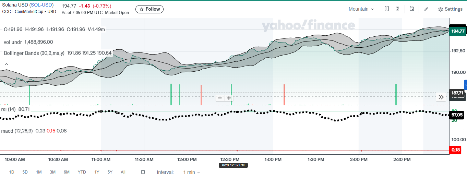
Task: Click the -1.43 price change value
Action: click(84, 6)
